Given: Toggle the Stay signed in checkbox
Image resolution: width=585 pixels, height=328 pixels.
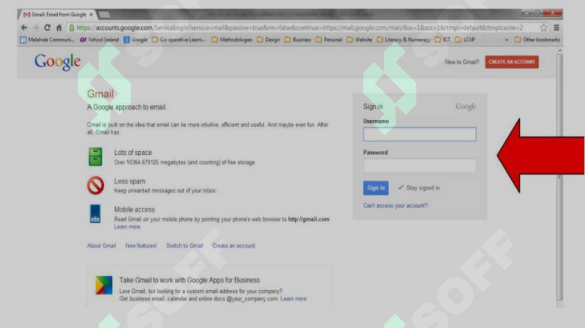Looking at the screenshot, I should [401, 187].
